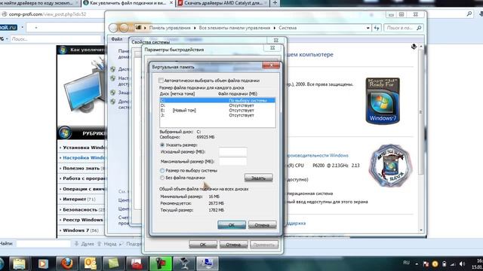Refresh the Control Panel address bar
This screenshot has height=271, width=483.
[x=377, y=28]
